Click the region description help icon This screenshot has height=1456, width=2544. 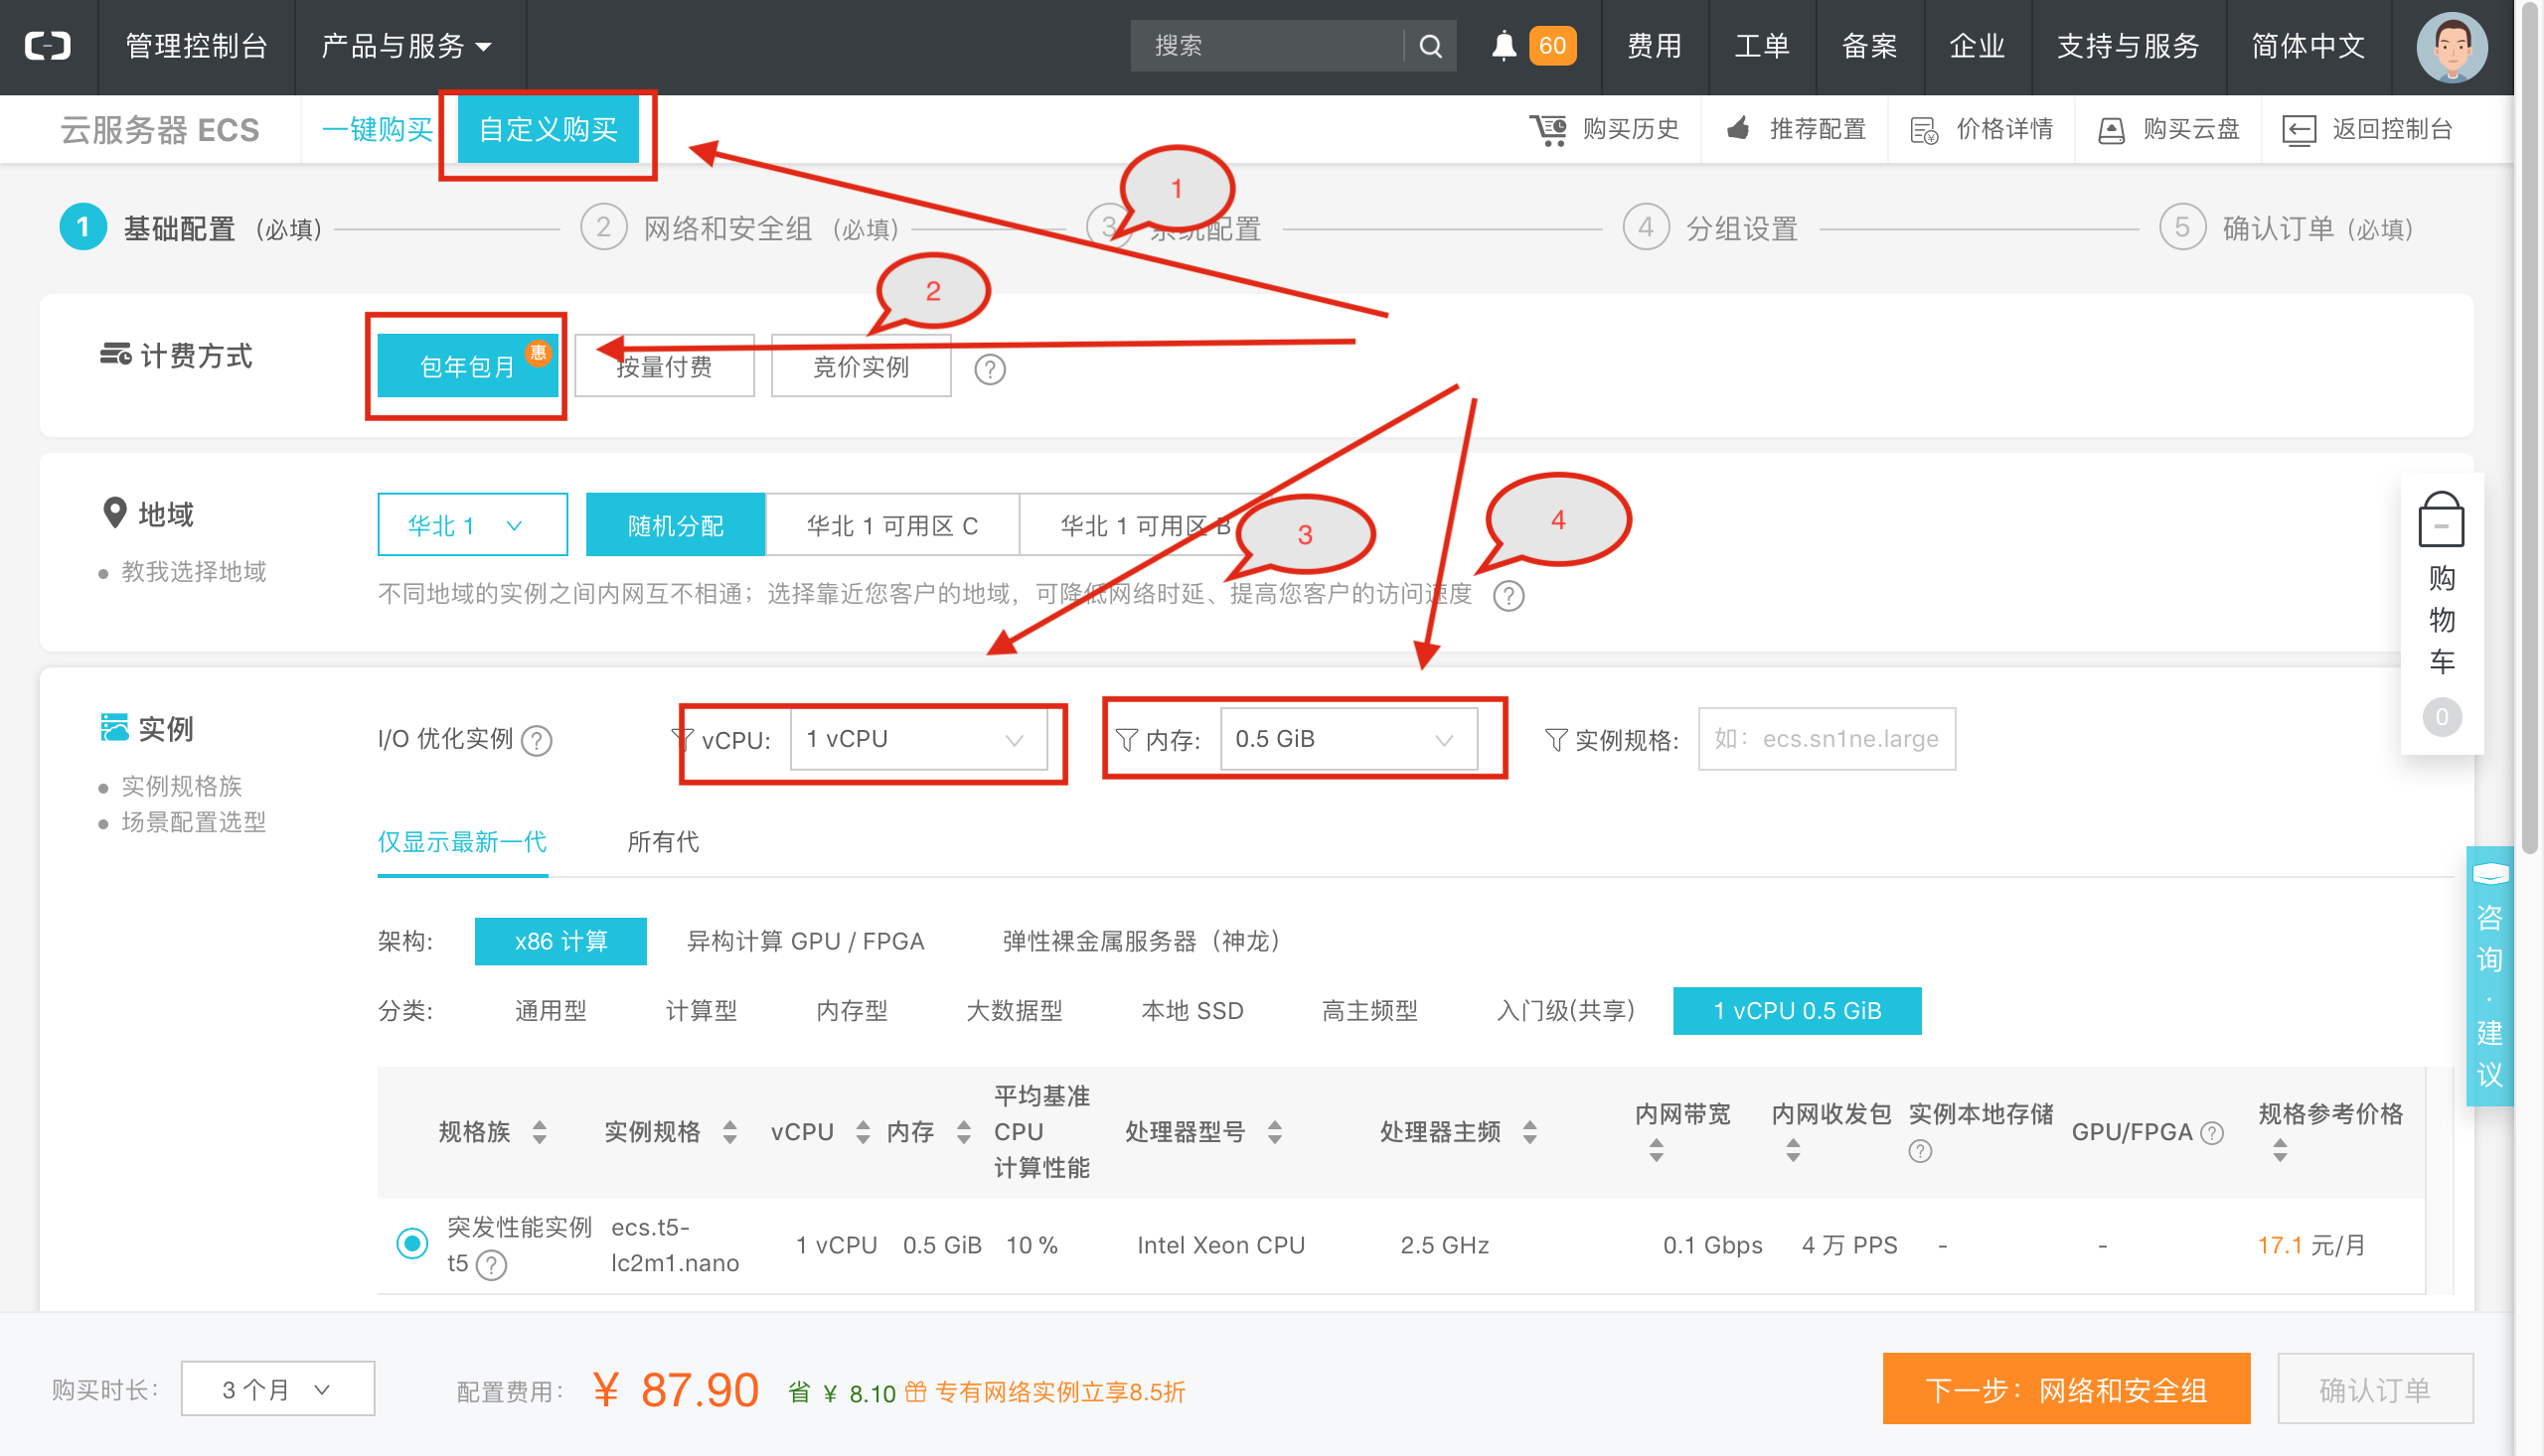[1508, 596]
